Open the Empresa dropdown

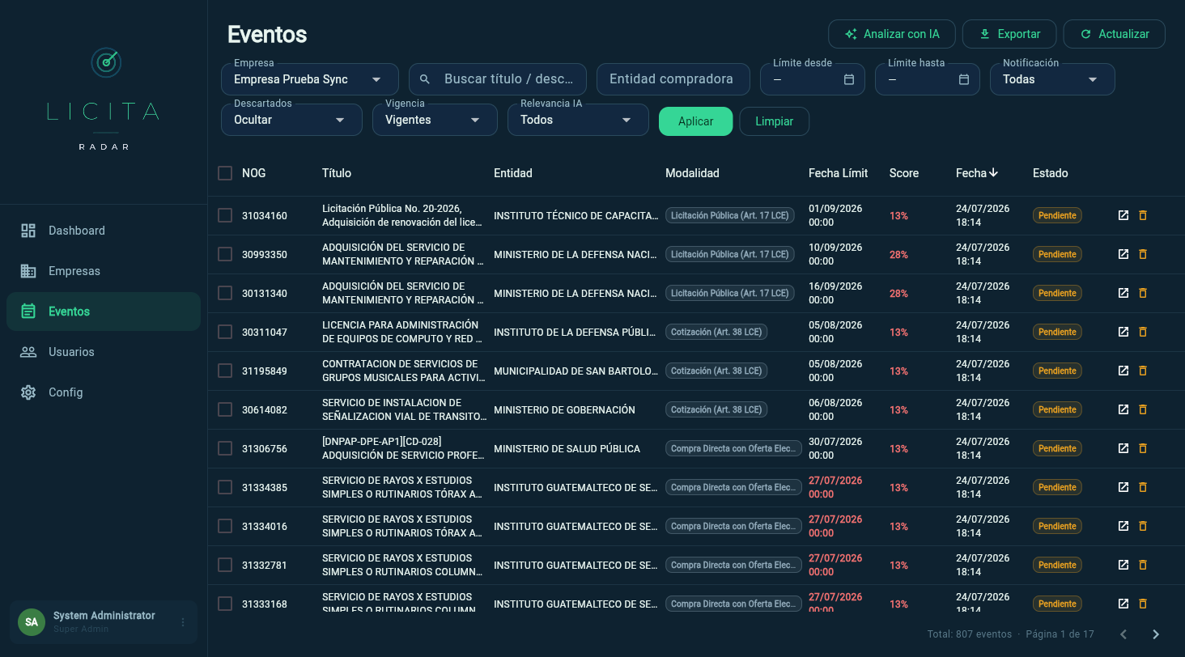click(310, 79)
